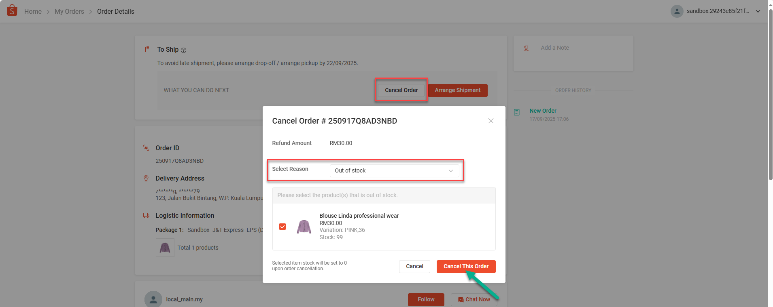This screenshot has width=773, height=307.
Task: Follow the buyer local_main.my
Action: tap(426, 299)
